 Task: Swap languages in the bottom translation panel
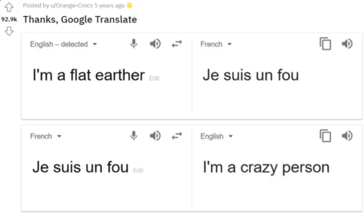177,136
